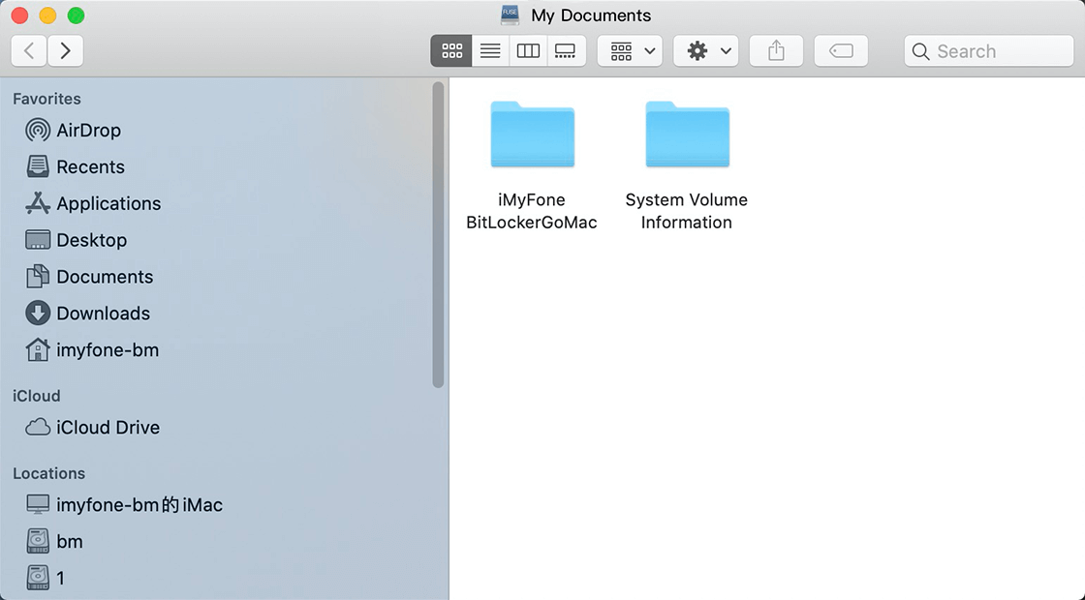Open the bm drive in Locations
Image resolution: width=1085 pixels, height=600 pixels.
tap(67, 541)
